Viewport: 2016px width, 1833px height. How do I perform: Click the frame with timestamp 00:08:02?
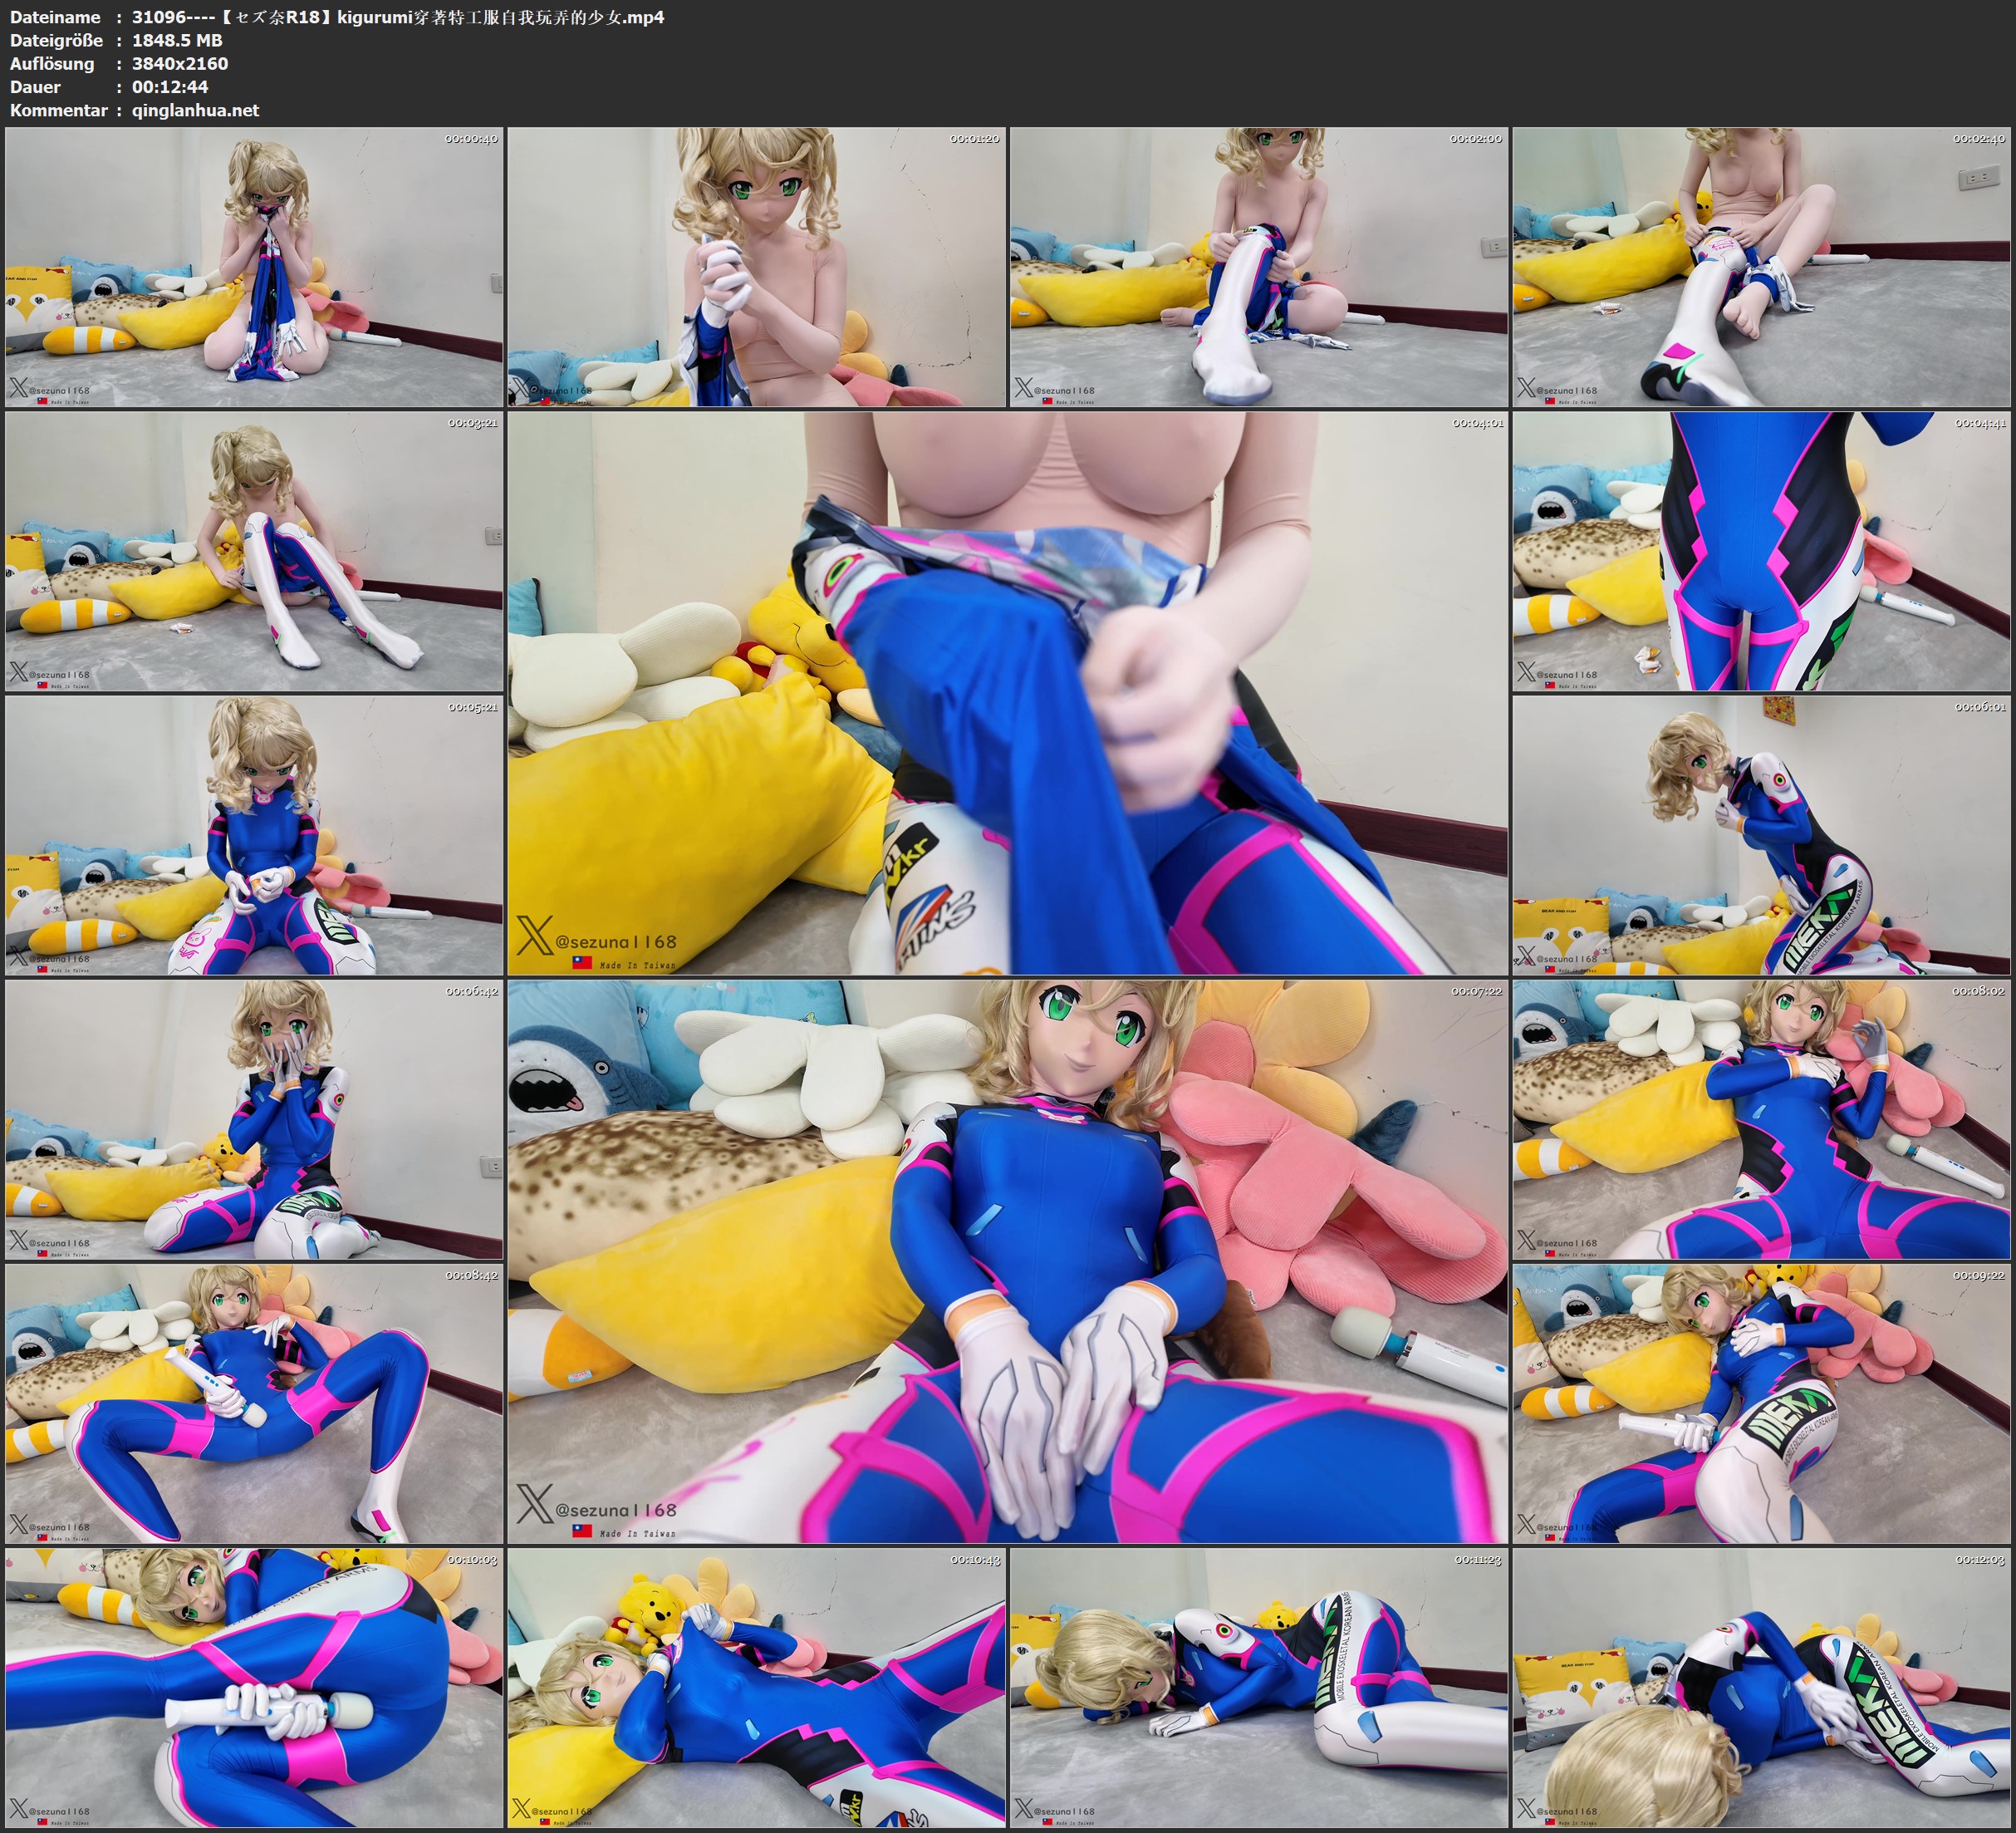click(1760, 1118)
